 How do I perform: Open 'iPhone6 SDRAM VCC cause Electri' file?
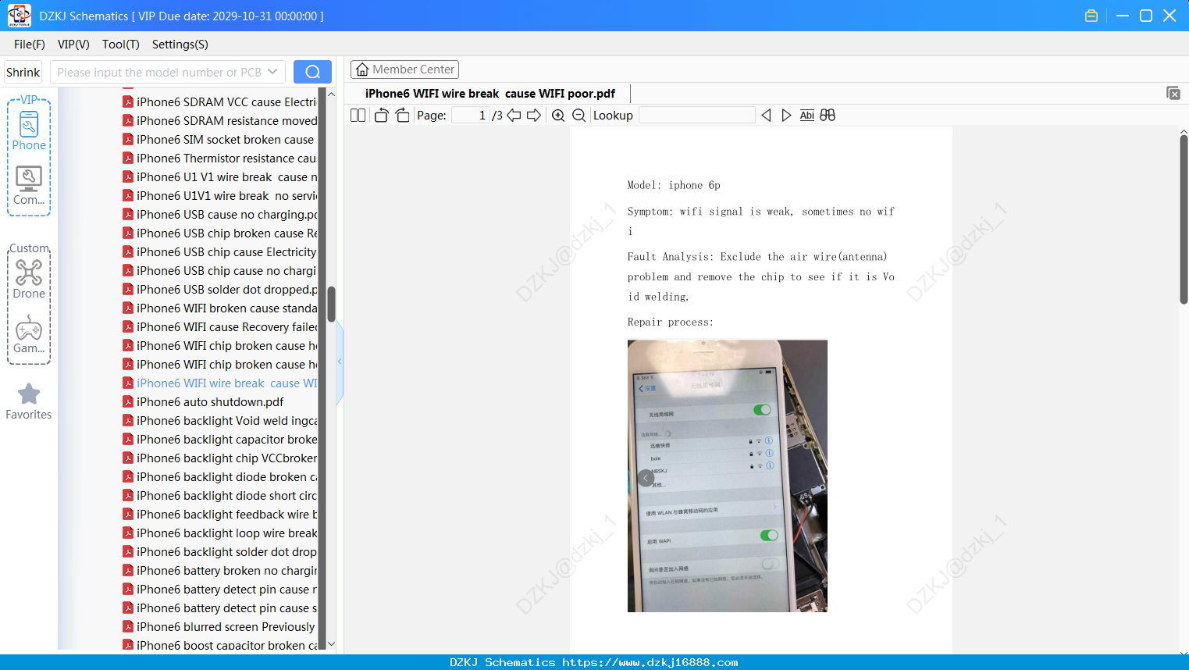(226, 102)
